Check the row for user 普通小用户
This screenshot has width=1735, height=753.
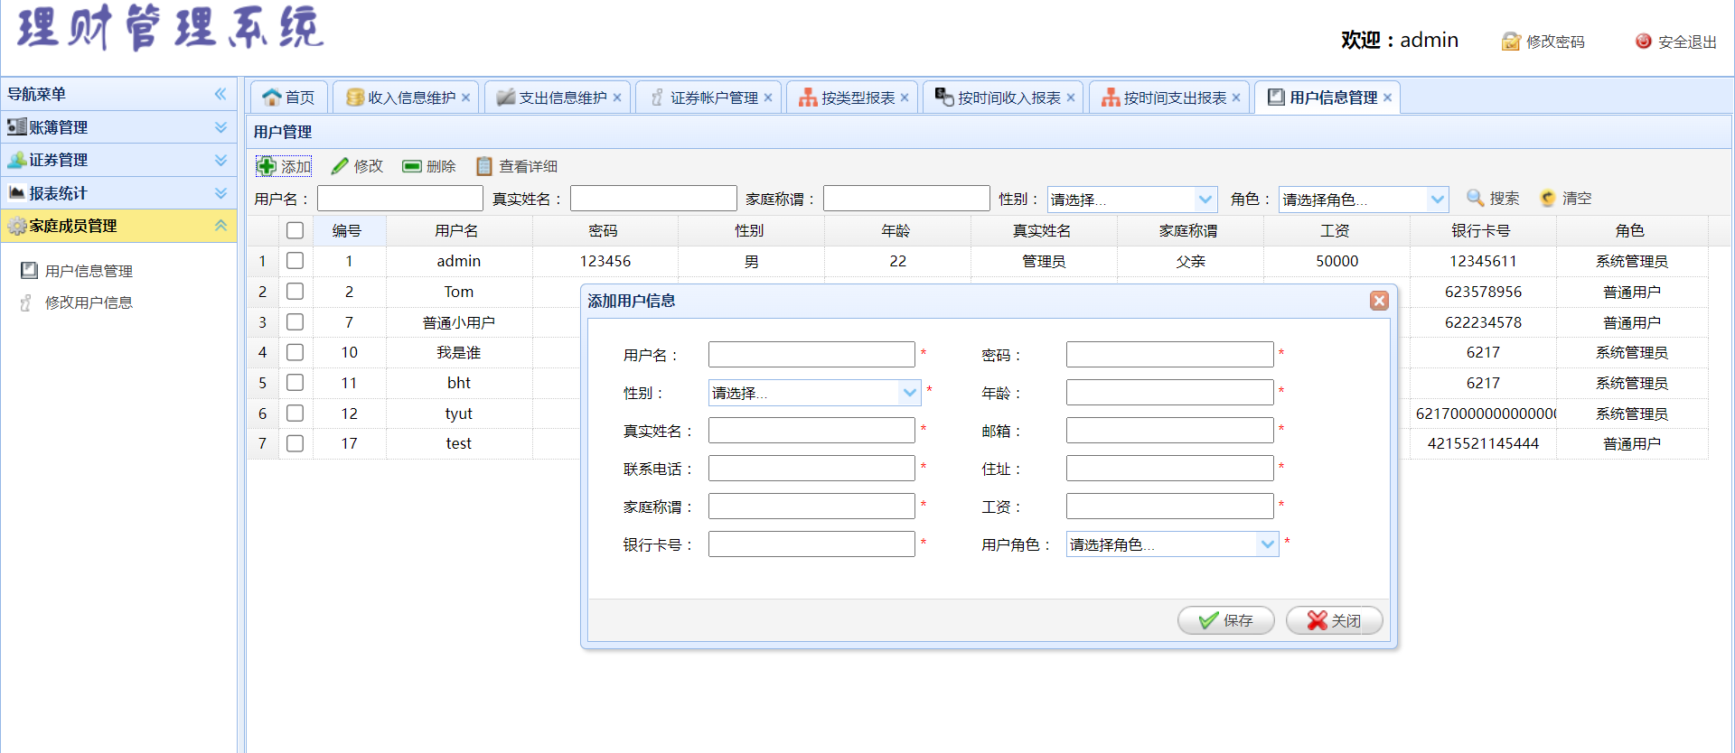[295, 321]
